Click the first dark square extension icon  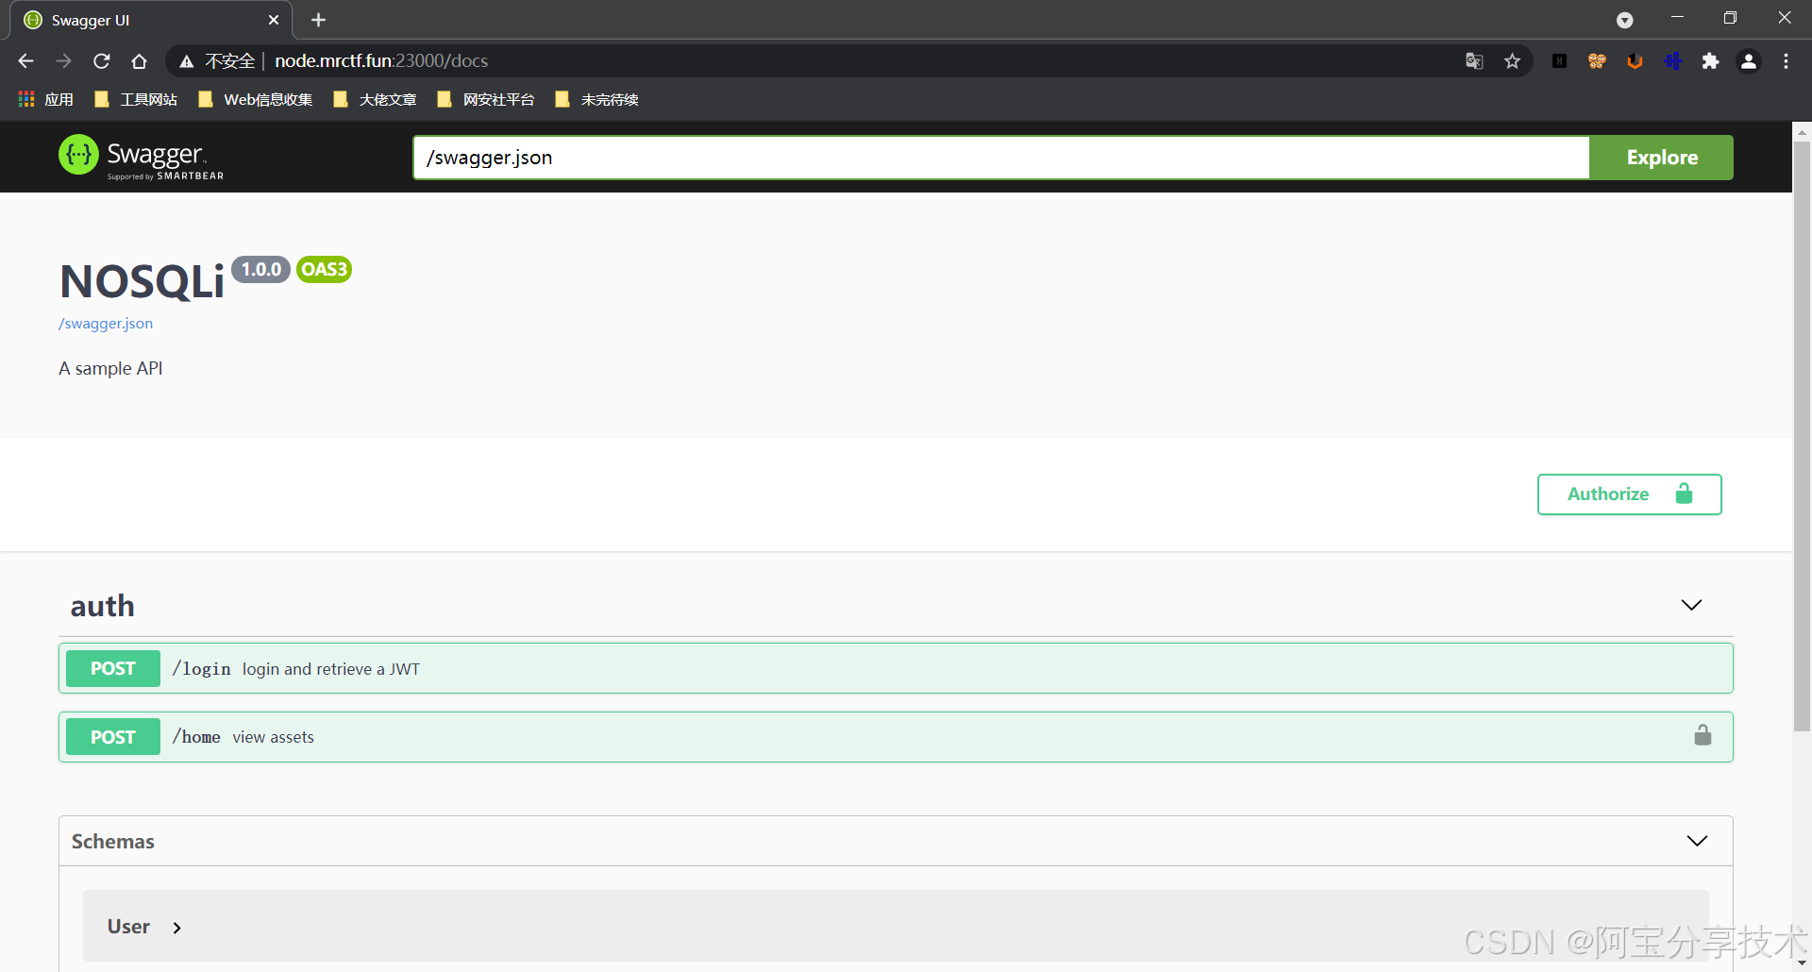coord(1559,61)
